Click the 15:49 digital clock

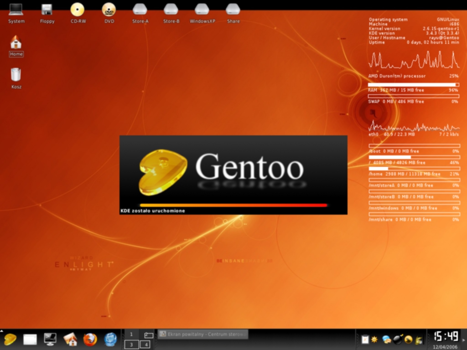[446, 336]
